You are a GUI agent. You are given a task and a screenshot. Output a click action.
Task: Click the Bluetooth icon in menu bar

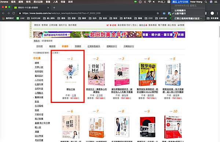[x=145, y=2]
